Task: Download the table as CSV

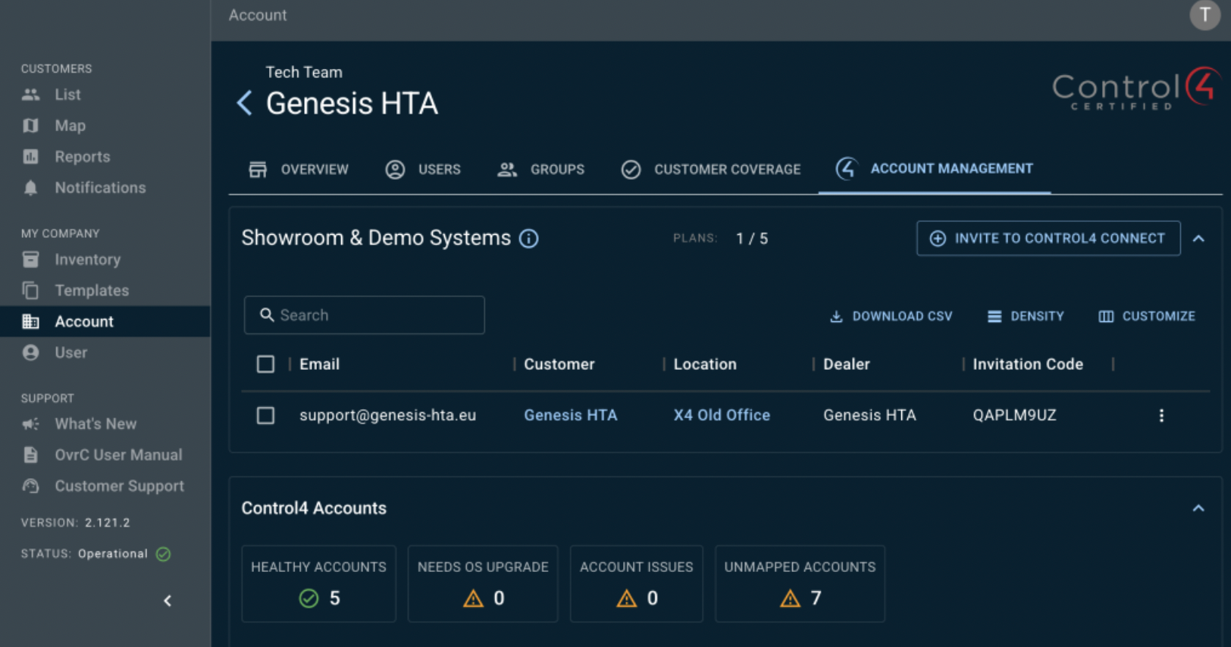Action: tap(891, 316)
